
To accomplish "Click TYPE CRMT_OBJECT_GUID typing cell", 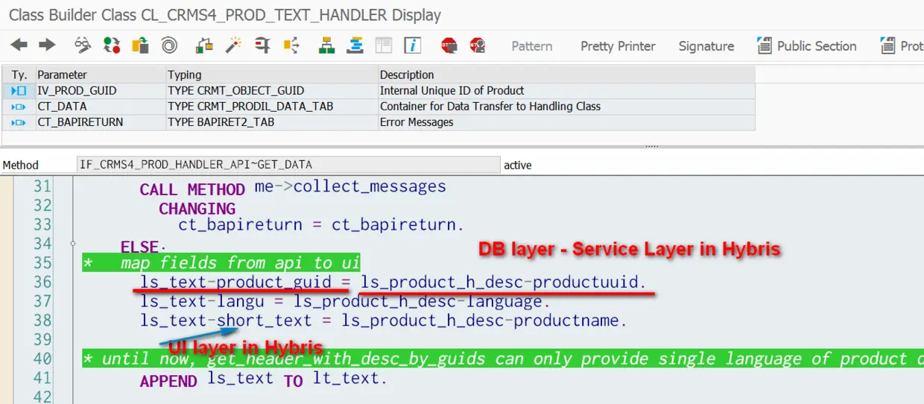I will [x=272, y=90].
